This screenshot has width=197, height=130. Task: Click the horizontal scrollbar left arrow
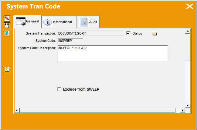(x=17, y=110)
